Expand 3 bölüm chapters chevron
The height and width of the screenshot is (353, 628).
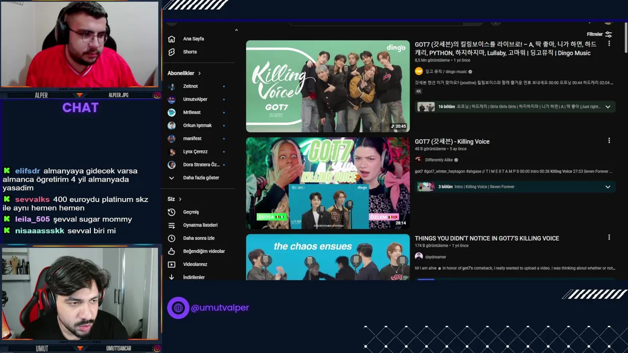coord(607,187)
